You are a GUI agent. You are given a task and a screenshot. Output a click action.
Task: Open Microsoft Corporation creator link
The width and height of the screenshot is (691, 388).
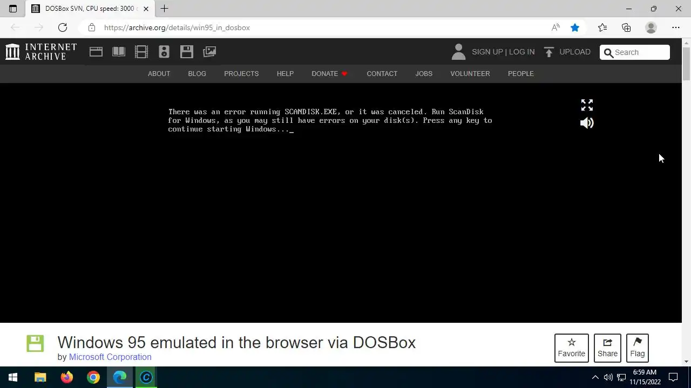(110, 357)
